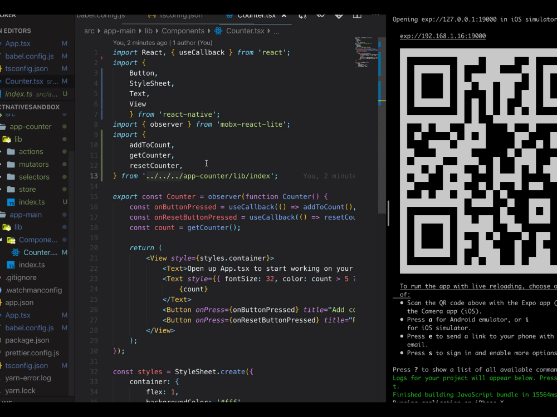Open package.json in the explorer

(x=27, y=340)
